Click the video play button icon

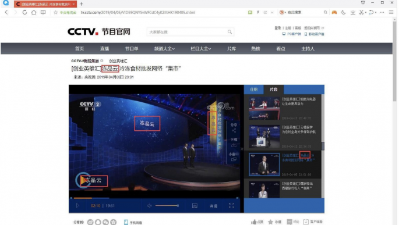(77, 205)
